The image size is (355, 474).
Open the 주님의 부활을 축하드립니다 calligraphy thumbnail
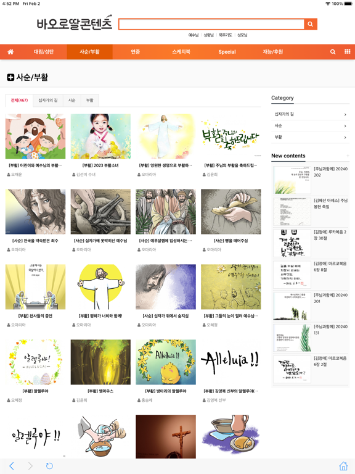(x=231, y=136)
